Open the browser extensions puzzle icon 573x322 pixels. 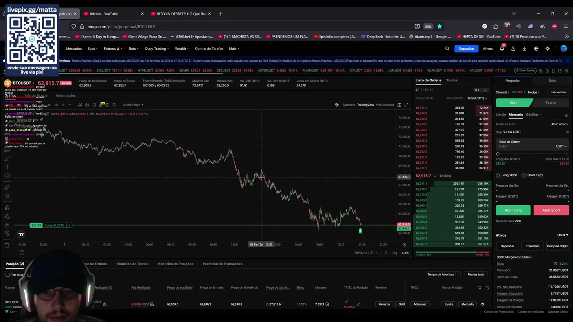(x=496, y=26)
